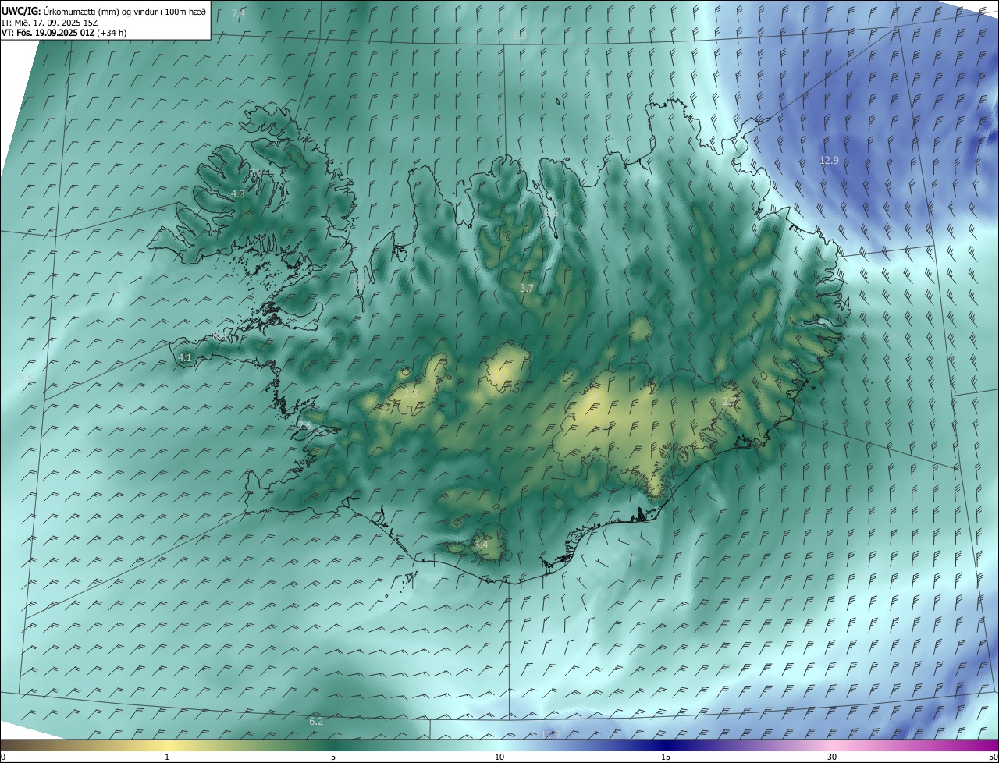
Task: Click the 9.5 value label off the west coast
Action: tap(27, 378)
